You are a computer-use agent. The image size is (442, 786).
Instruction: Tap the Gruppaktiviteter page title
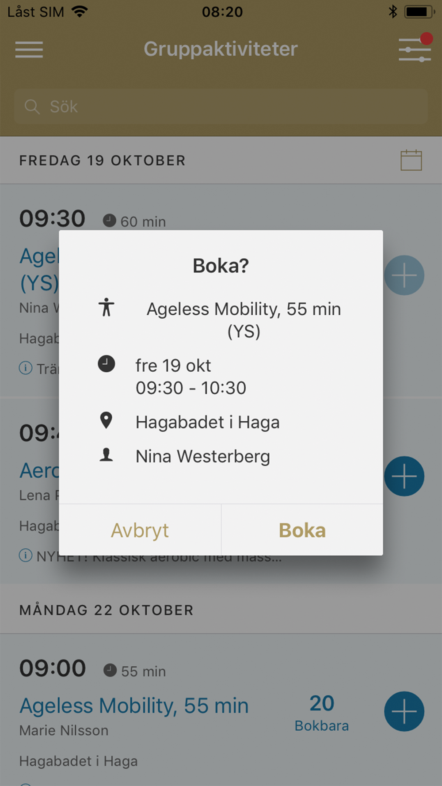tap(221, 49)
